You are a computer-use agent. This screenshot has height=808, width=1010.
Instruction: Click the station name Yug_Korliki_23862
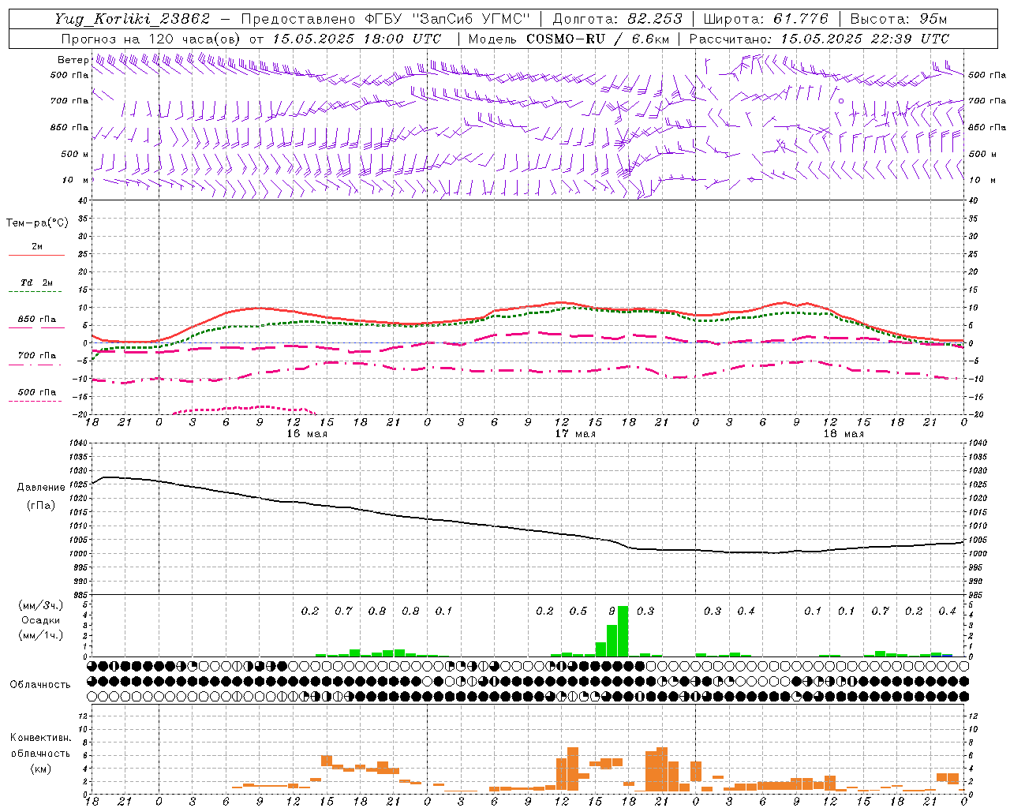133,19
